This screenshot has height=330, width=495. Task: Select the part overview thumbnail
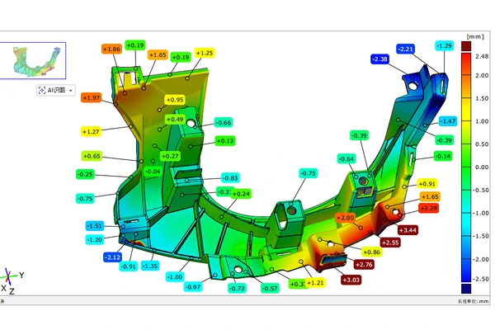32,60
